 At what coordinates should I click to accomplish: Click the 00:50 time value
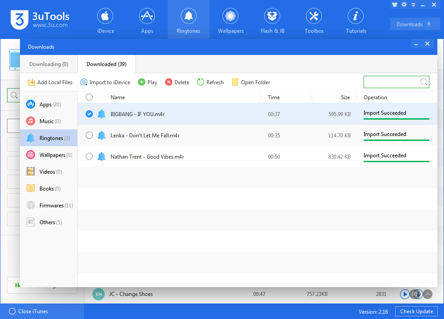tap(274, 157)
